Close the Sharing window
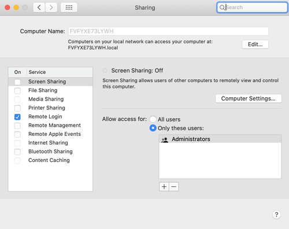The image size is (289, 229). (x=8, y=8)
